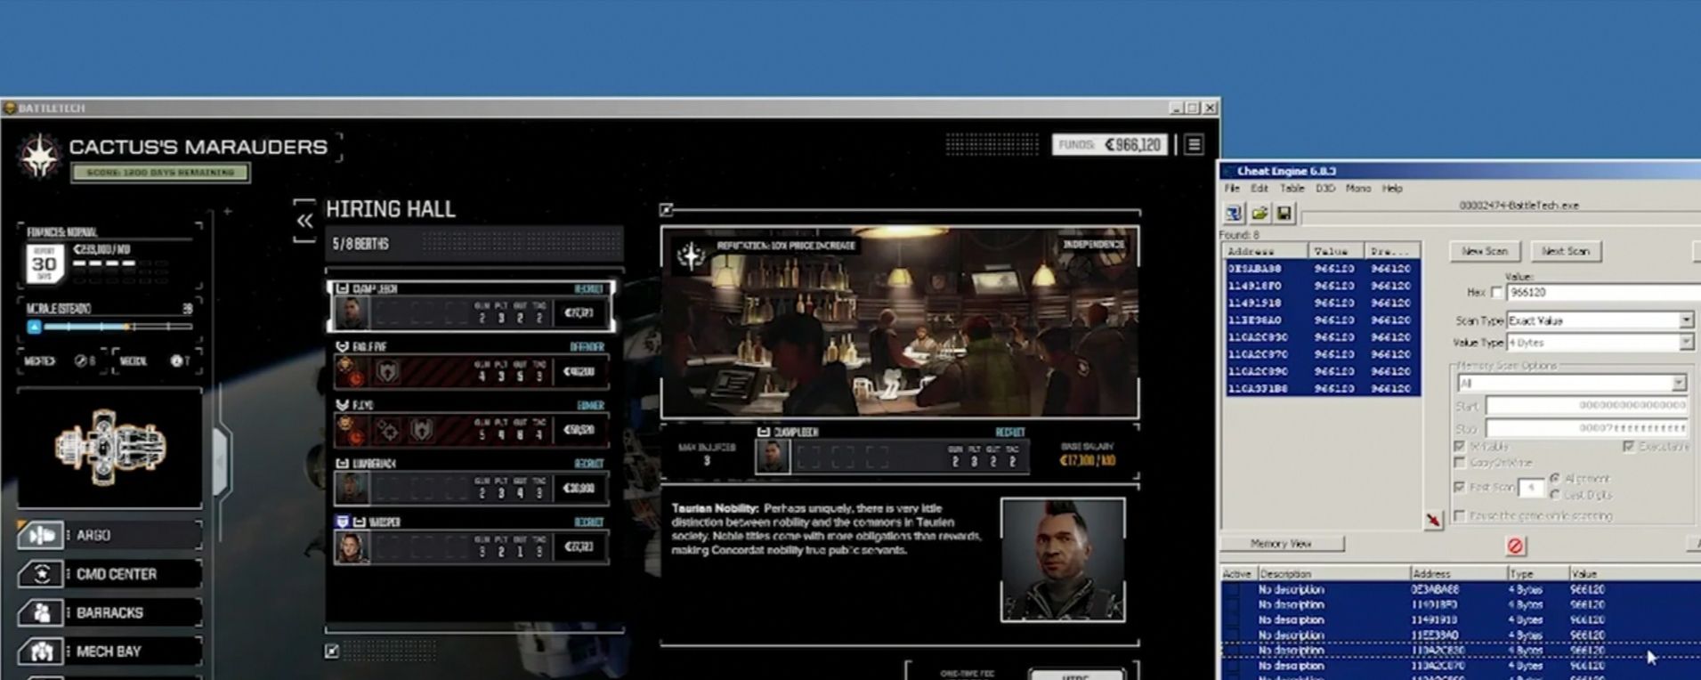
Task: Click the Address column header in found results
Action: tap(1265, 251)
